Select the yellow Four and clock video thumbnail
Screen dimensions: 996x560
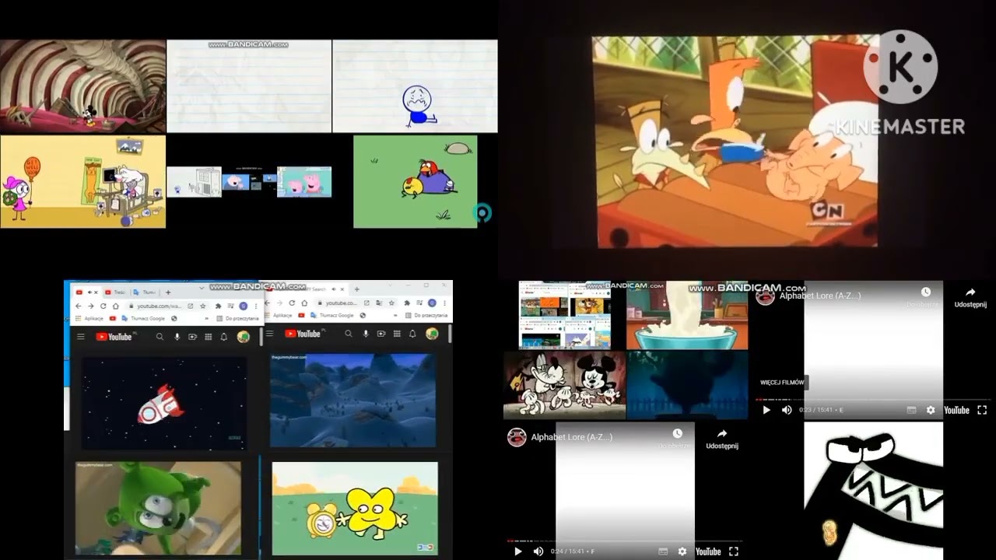355,508
